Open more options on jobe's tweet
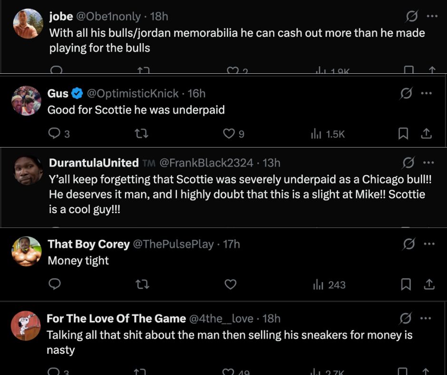 click(432, 16)
